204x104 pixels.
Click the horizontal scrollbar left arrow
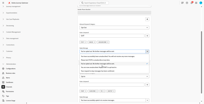tap(27, 103)
